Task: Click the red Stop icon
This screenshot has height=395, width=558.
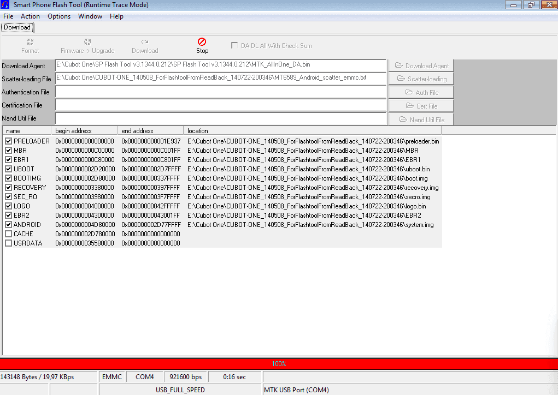Action: click(x=202, y=42)
